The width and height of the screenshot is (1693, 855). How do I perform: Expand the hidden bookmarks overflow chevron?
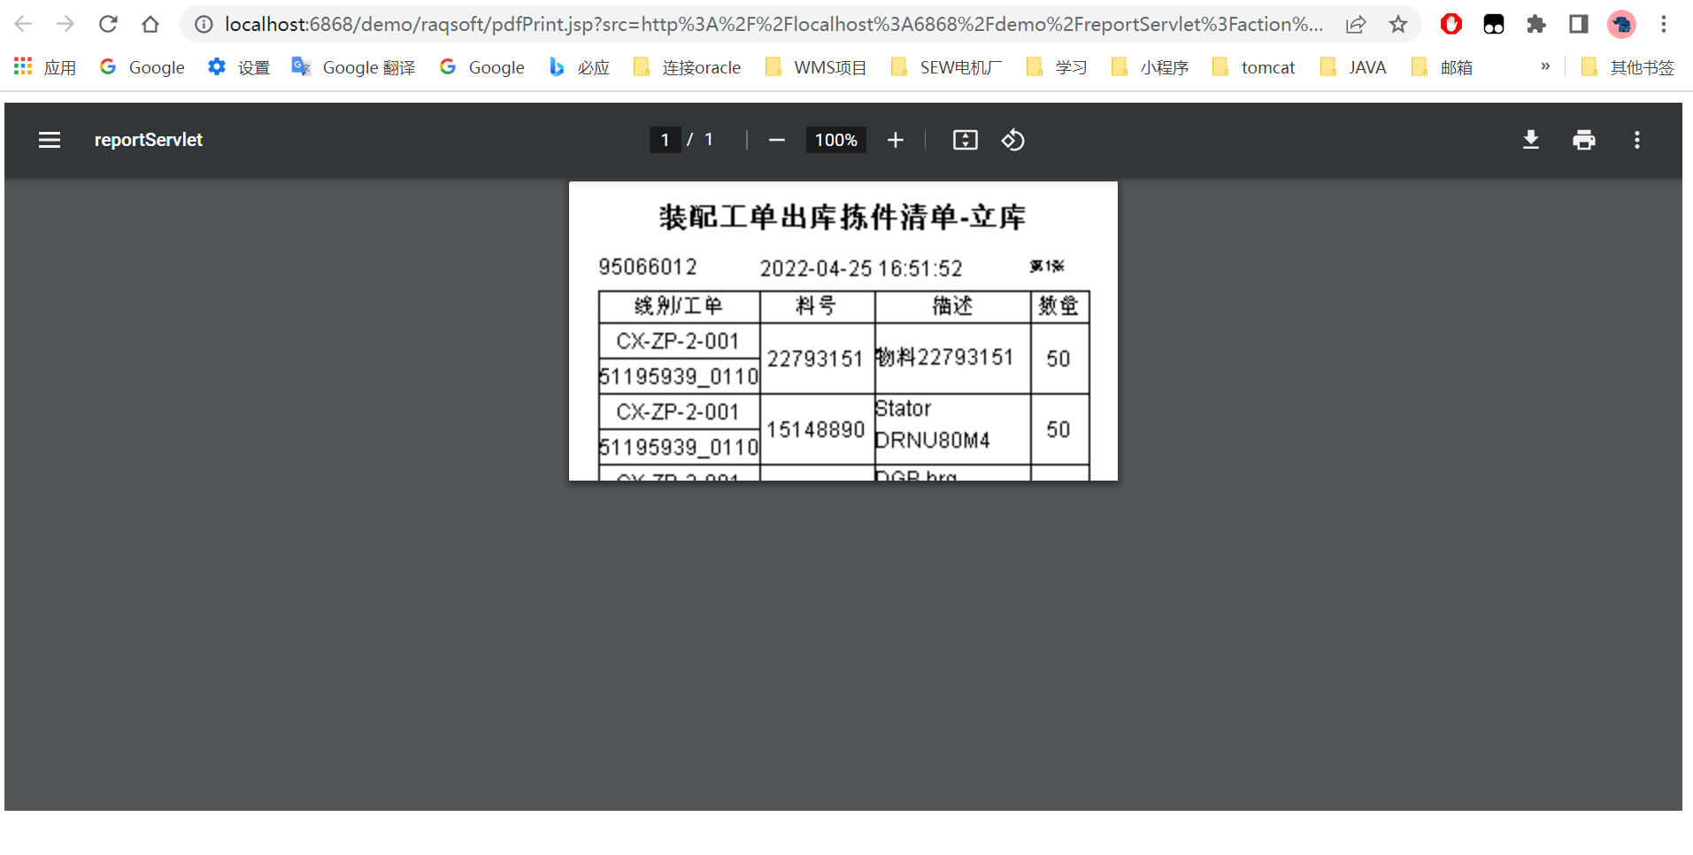click(x=1544, y=66)
